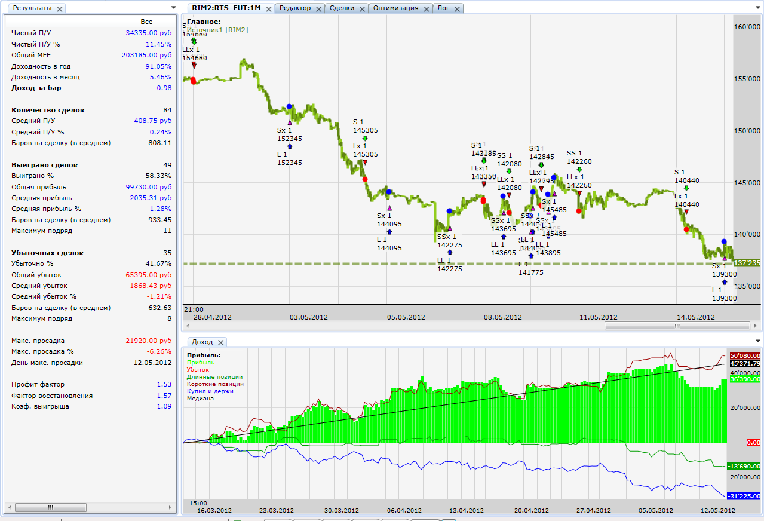This screenshot has width=764, height=521.
Task: Close the Доход chart panel
Action: click(220, 342)
